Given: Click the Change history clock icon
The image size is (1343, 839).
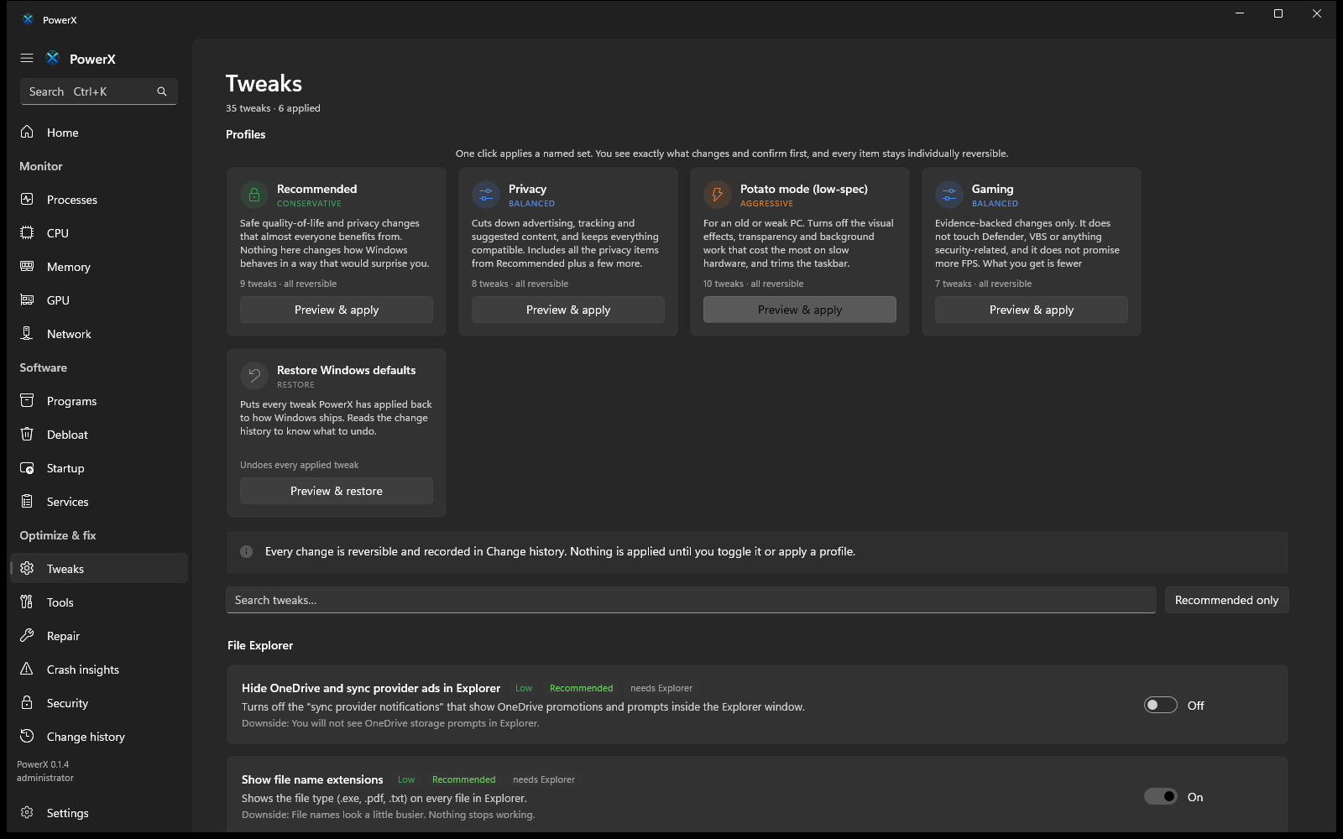Looking at the screenshot, I should pos(27,736).
